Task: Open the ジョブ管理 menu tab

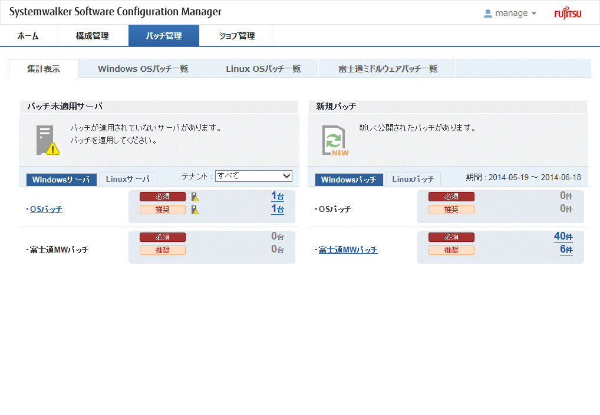Action: point(236,35)
